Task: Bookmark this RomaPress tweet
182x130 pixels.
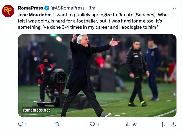Action: click(x=164, y=124)
